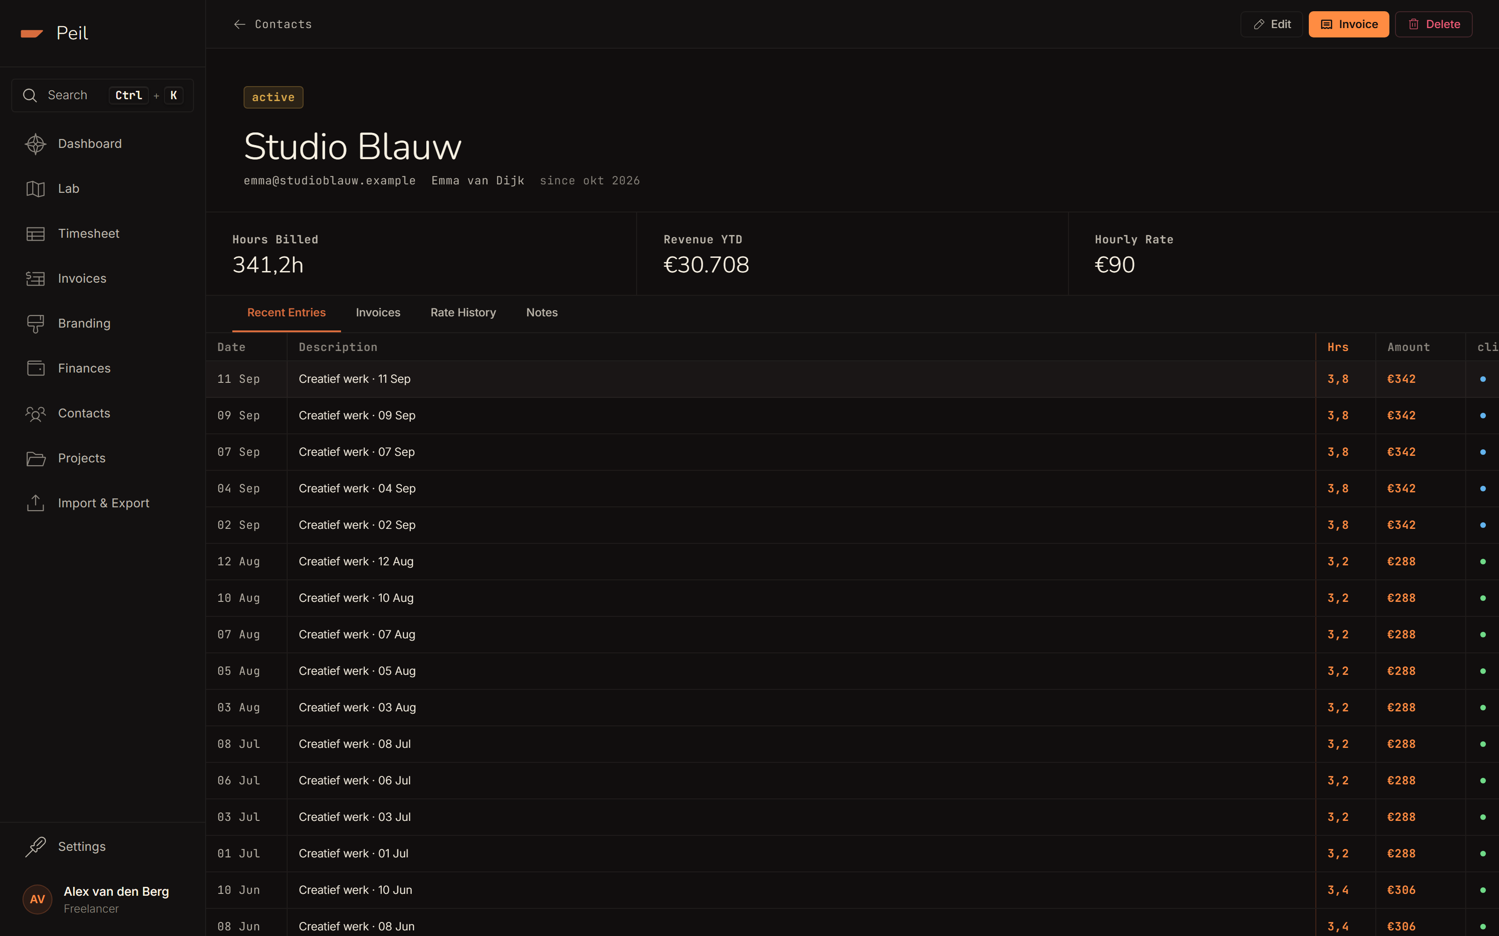
Task: Click the Contacts people icon
Action: pyautogui.click(x=35, y=414)
